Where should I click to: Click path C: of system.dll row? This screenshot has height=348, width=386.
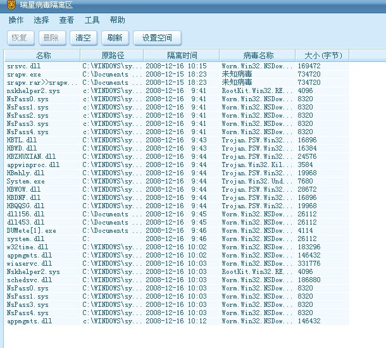tap(85, 239)
